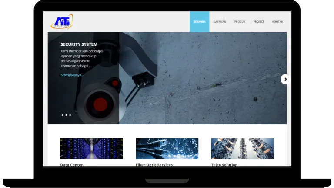334x188 pixels.
Task: Open the Produk menu item
Action: coord(240,22)
